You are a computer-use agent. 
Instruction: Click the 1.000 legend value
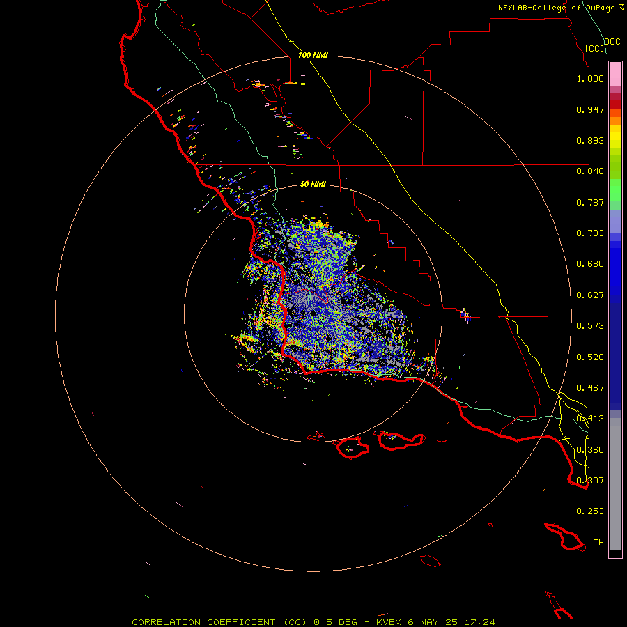pyautogui.click(x=590, y=78)
